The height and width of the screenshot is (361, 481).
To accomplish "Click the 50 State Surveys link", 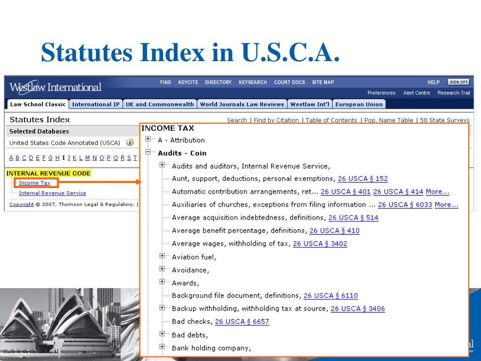I will (x=444, y=120).
